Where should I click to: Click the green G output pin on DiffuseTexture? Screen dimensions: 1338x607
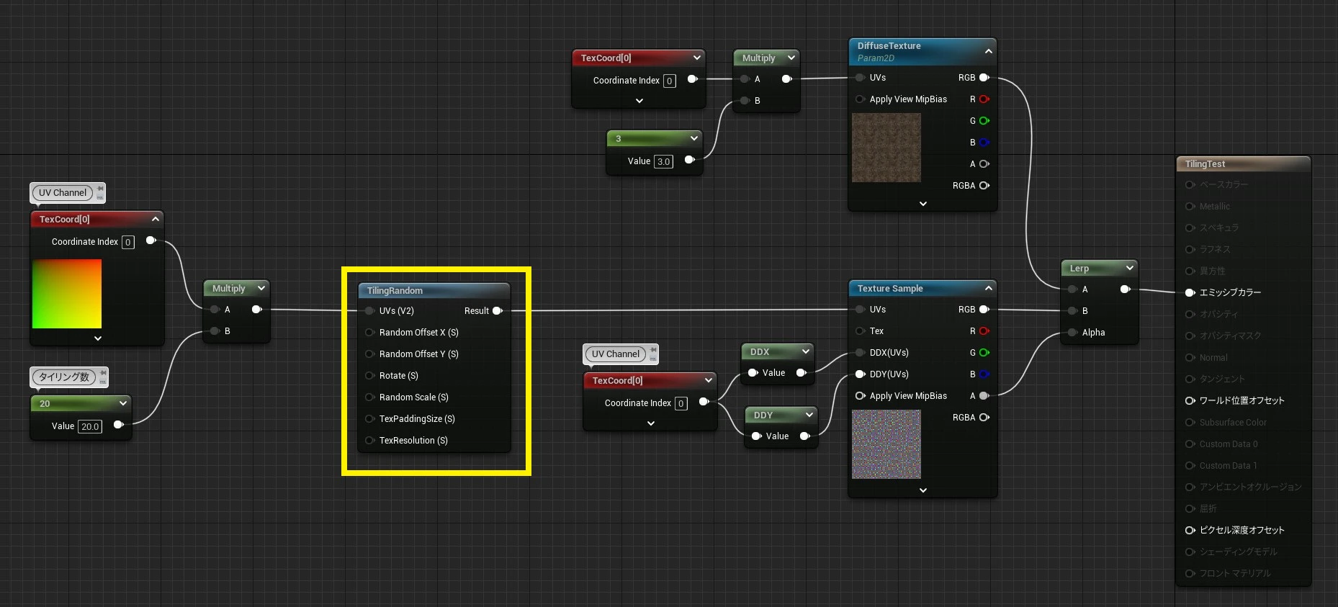984,121
